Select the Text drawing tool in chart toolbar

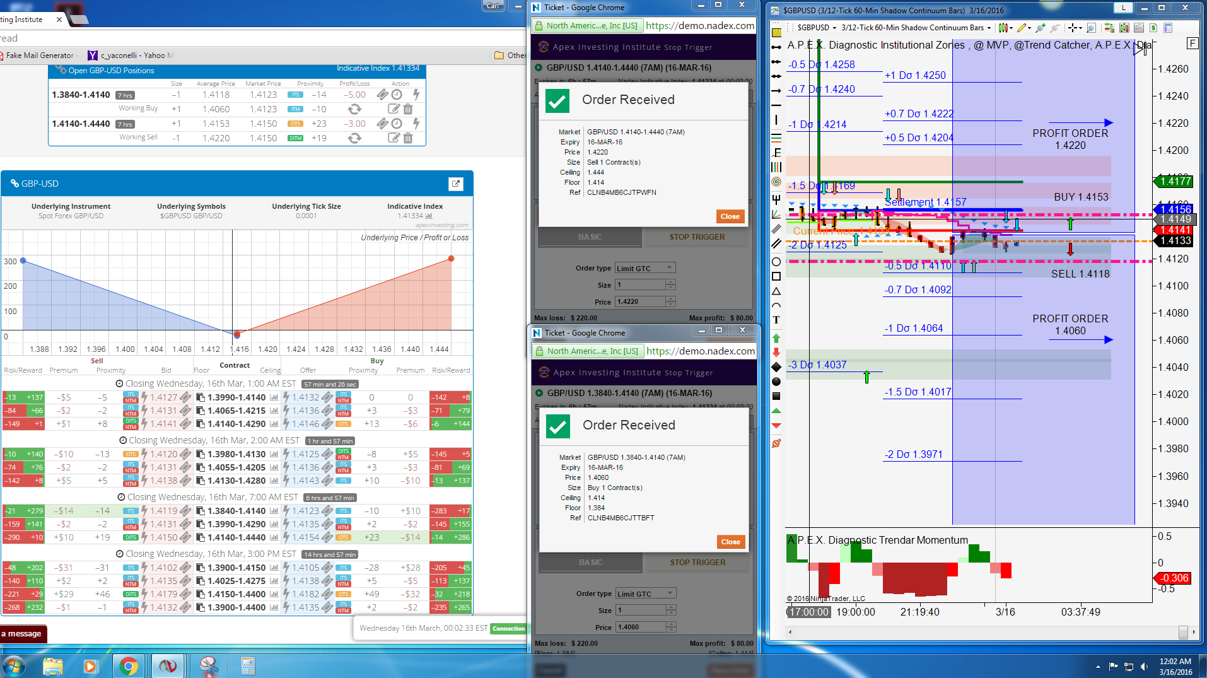[x=776, y=320]
